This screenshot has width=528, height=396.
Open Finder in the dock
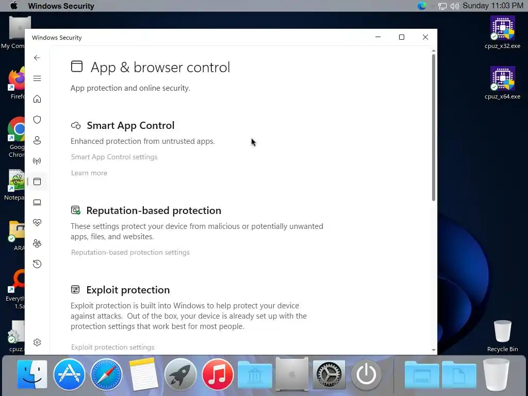pos(32,374)
